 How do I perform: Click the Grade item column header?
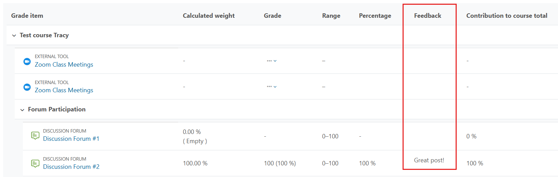click(x=27, y=16)
